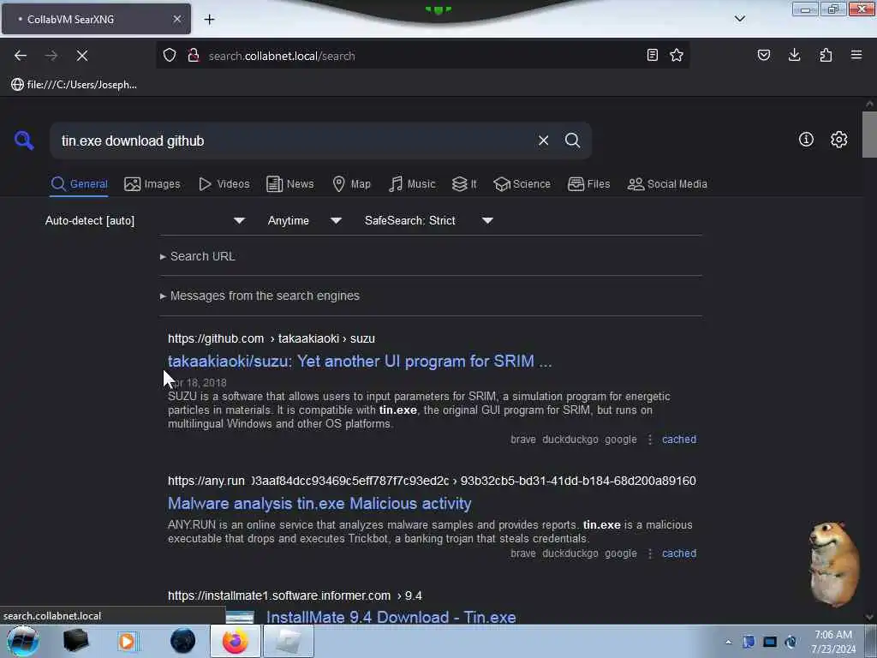Open Firefox downloads panel

coord(794,56)
